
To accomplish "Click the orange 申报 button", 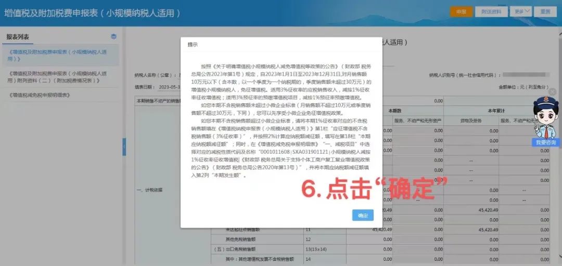I will pos(461,11).
